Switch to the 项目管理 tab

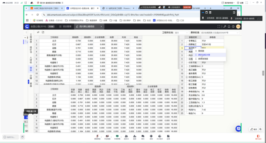(x=65, y=27)
